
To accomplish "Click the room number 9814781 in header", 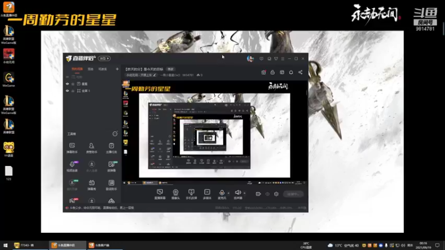I will coord(188,75).
